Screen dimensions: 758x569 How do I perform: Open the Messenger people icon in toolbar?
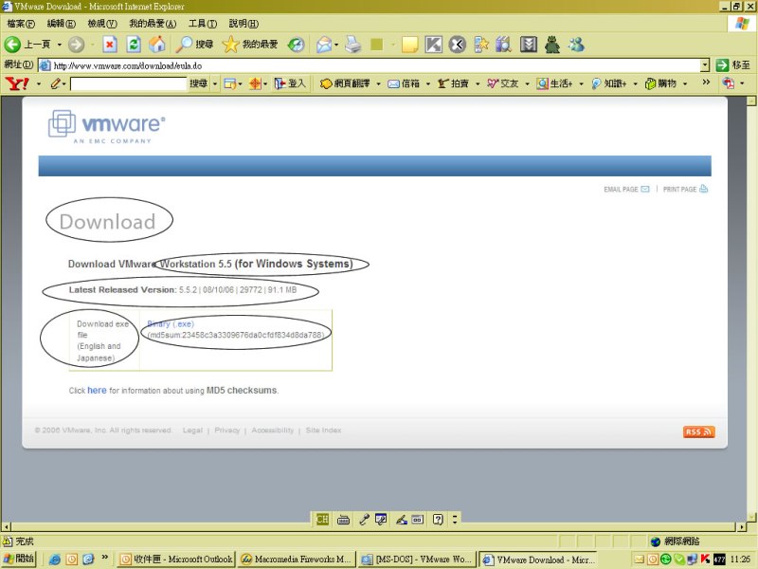576,45
